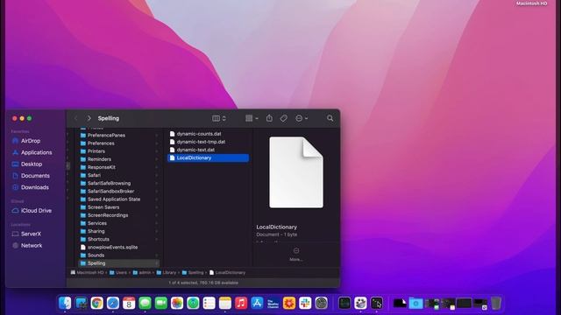Open the Action ellipsis dropdown
The image size is (561, 315).
pos(302,118)
